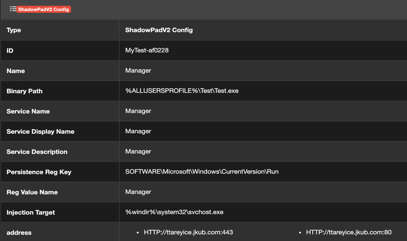Click the red ShadowPadV2 Config badge
Image resolution: width=407 pixels, height=241 pixels.
pos(43,9)
